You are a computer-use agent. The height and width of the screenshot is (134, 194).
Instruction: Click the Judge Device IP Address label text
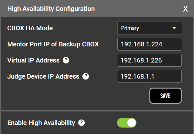43,76
